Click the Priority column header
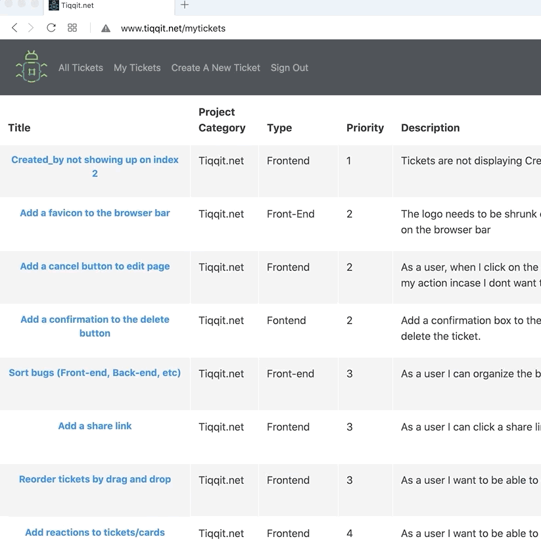 click(365, 128)
